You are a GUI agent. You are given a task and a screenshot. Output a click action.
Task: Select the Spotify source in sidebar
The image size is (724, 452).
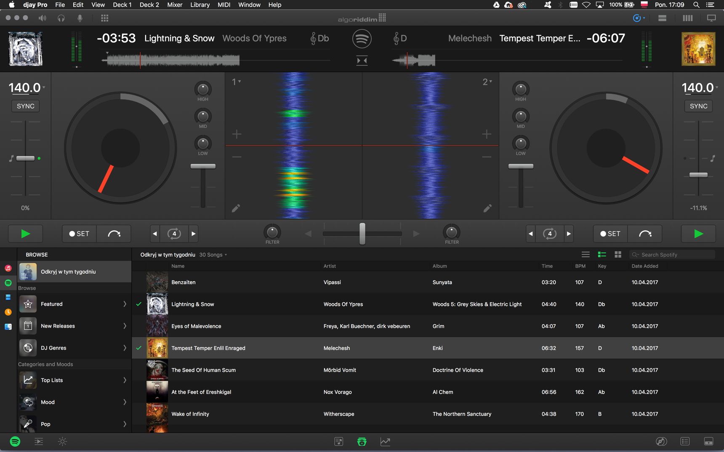pos(8,283)
